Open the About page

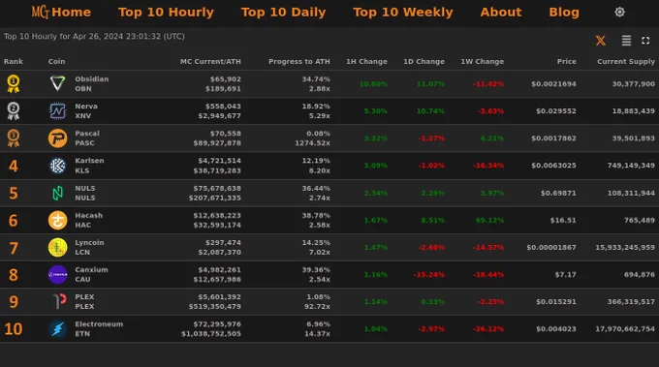(x=501, y=13)
